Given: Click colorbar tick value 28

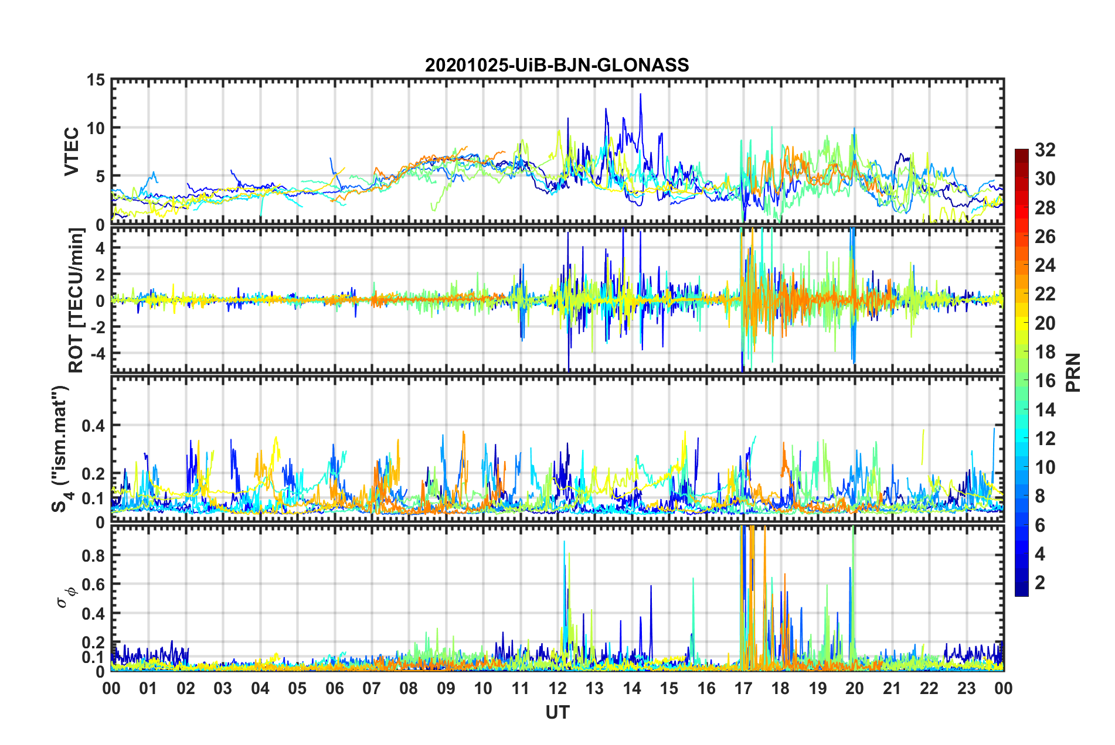Looking at the screenshot, I should [x=1045, y=208].
